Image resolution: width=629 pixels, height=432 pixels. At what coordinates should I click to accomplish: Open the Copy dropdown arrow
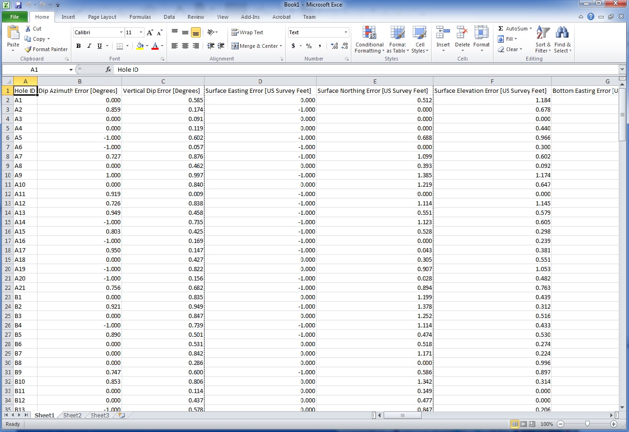pyautogui.click(x=48, y=39)
